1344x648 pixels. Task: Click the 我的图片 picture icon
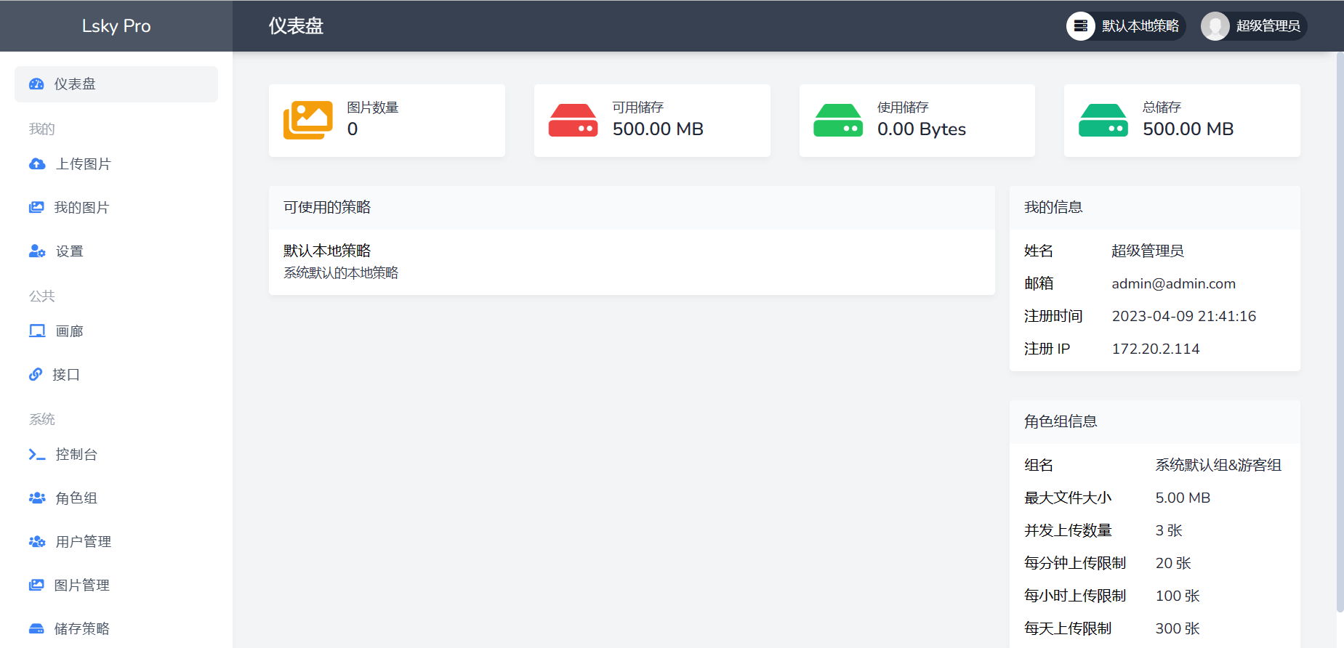[x=36, y=208]
